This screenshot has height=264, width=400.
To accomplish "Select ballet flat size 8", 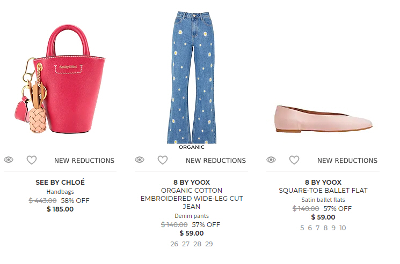I will [x=325, y=228].
